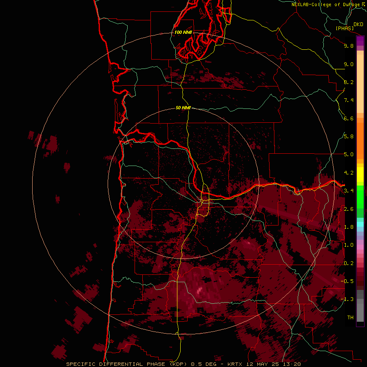Click the '0.2' legend value
Viewport: 367px width, 367px height.
pos(349,263)
